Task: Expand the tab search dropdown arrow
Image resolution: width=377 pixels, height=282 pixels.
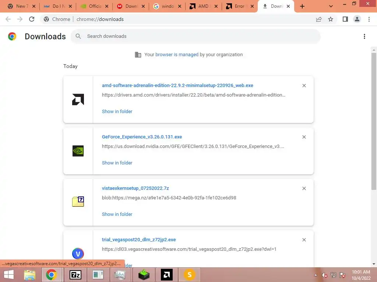Action: tap(331, 6)
